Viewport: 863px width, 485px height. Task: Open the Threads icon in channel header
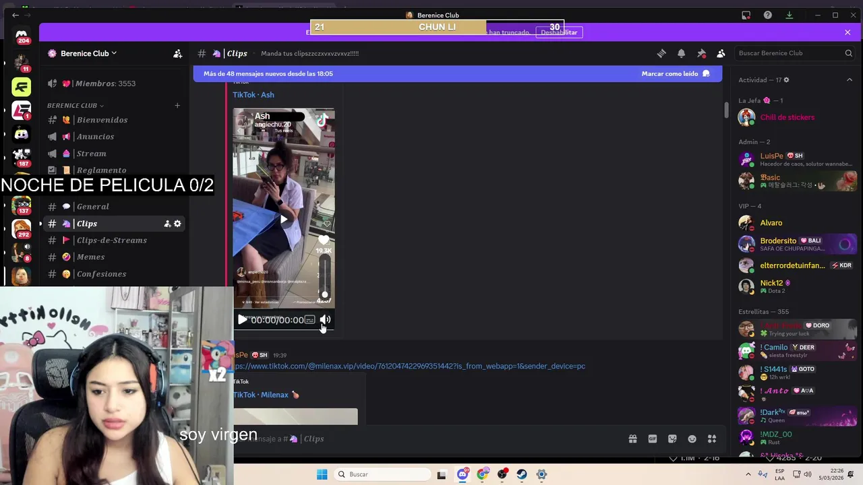click(x=661, y=53)
